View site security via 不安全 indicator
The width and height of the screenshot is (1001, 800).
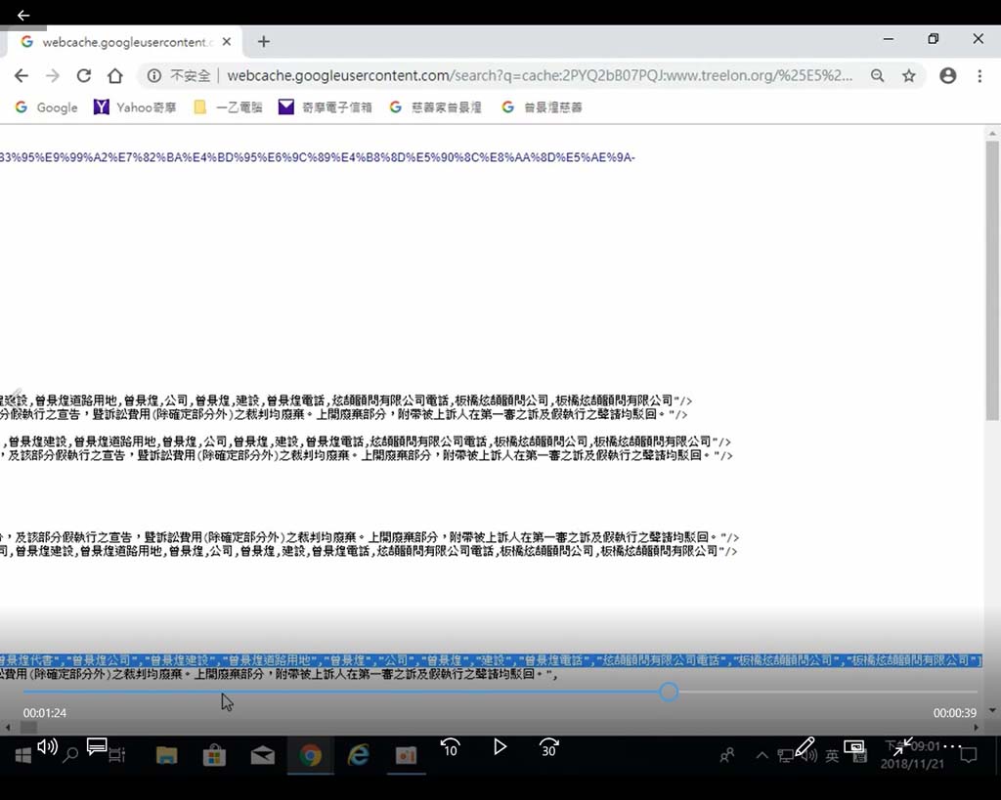tap(187, 75)
